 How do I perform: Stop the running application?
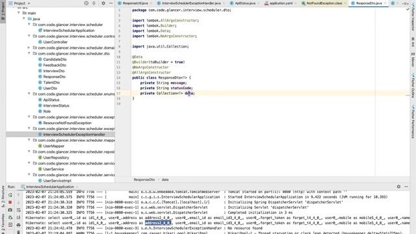pyautogui.click(x=10, y=202)
